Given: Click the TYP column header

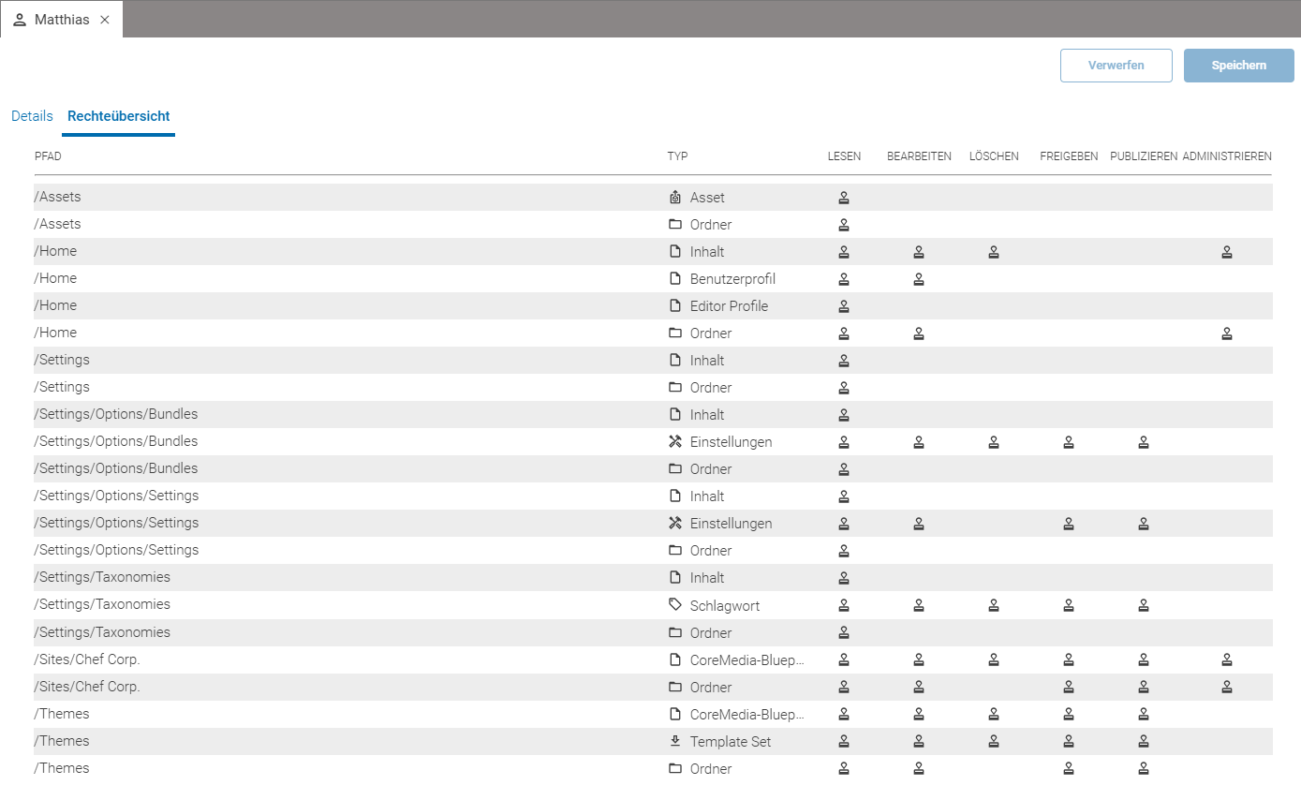Looking at the screenshot, I should (677, 156).
